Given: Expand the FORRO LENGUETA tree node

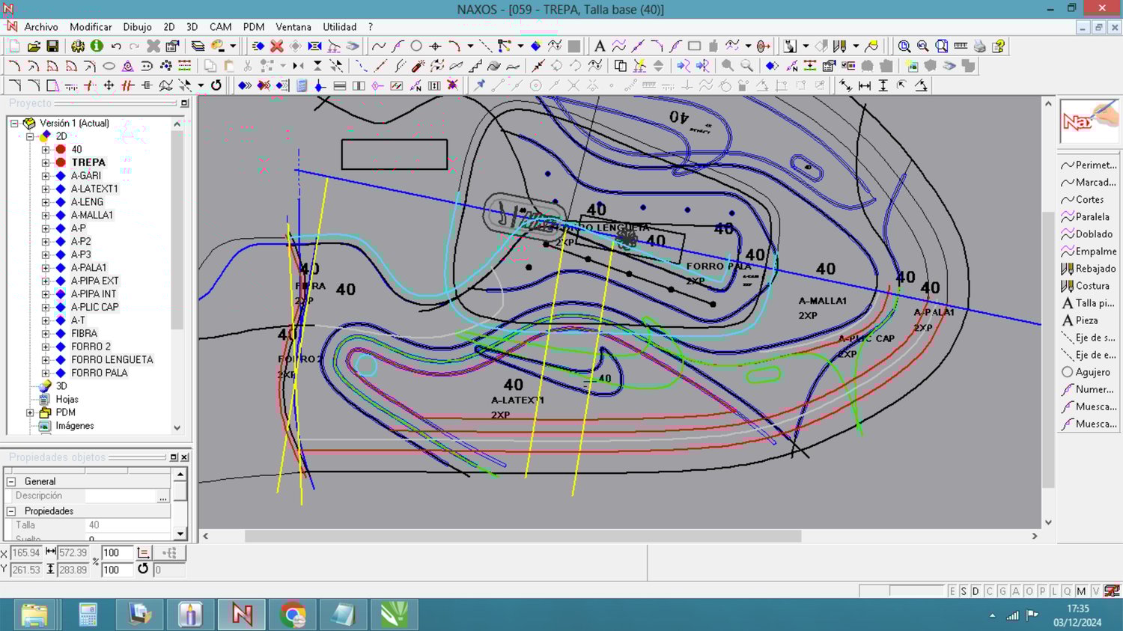Looking at the screenshot, I should pos(46,360).
